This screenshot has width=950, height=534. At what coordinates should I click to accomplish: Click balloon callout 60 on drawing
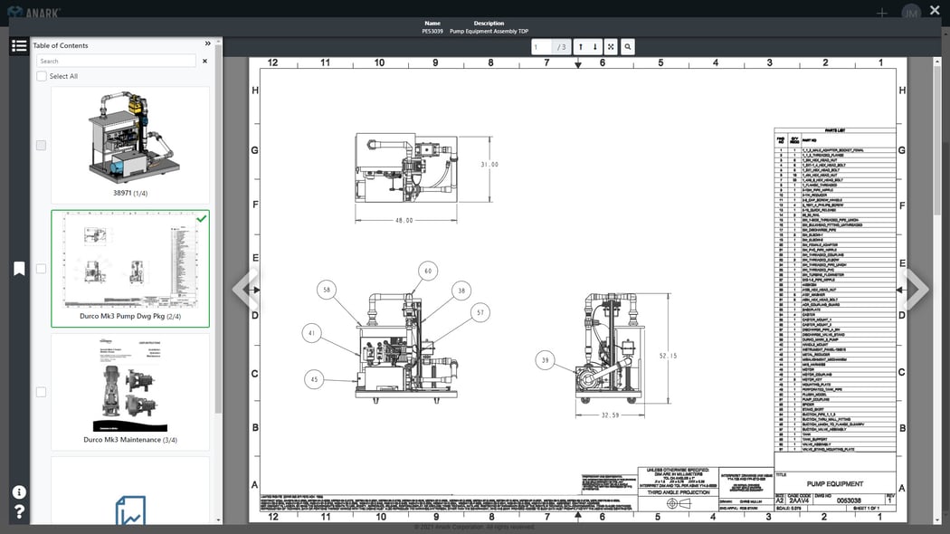point(428,271)
